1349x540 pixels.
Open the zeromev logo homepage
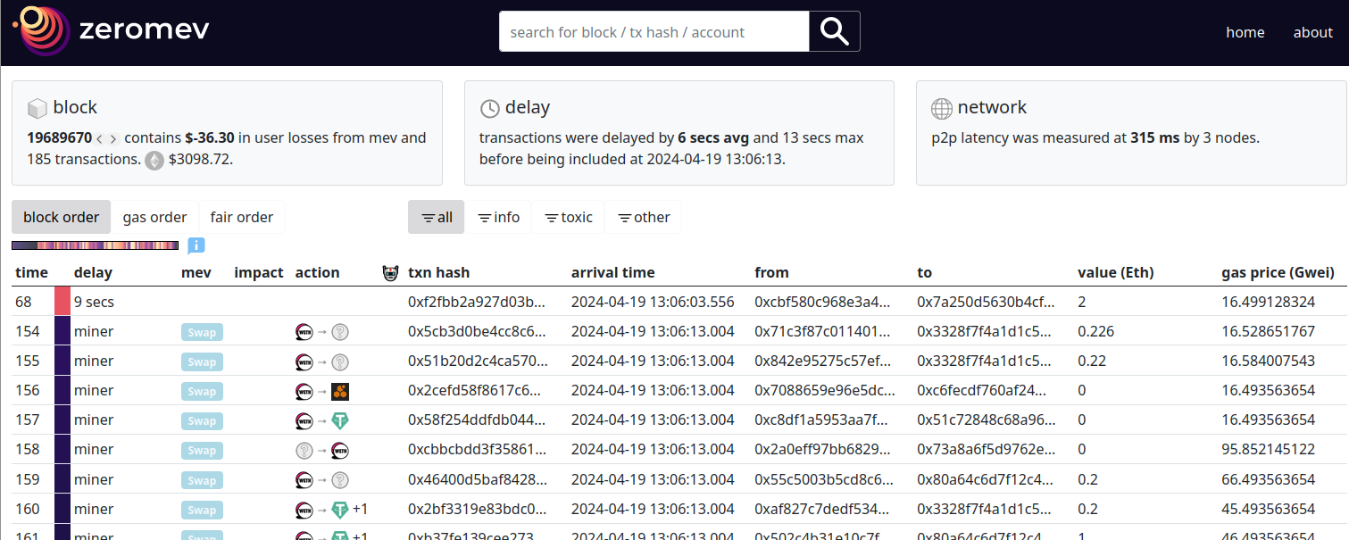112,31
